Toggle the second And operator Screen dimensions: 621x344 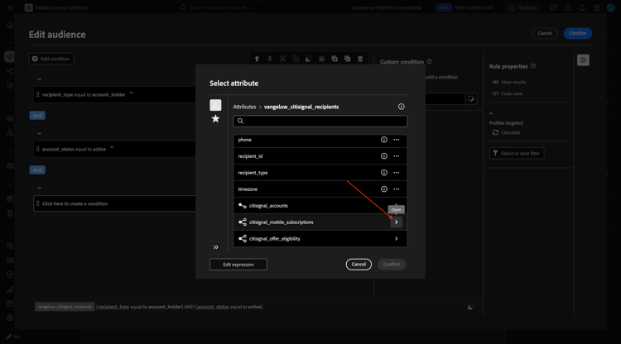tap(37, 170)
